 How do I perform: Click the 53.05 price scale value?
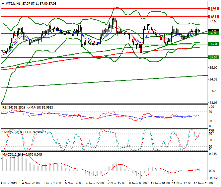click(x=213, y=103)
